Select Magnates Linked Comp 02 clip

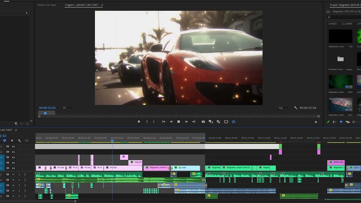236,168
